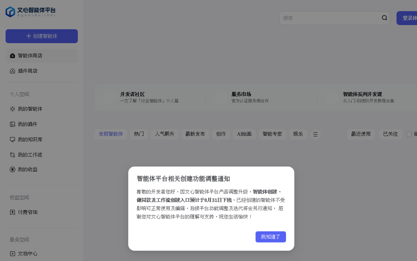This screenshot has width=417, height=261.
Task: Filter by 最近使用
Action: click(x=361, y=134)
